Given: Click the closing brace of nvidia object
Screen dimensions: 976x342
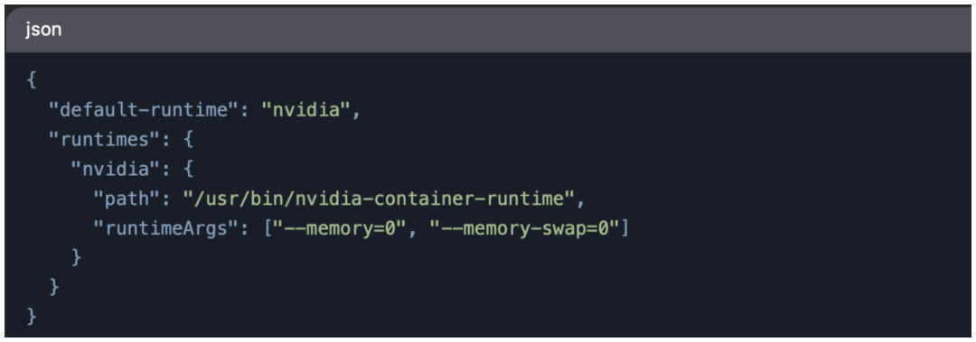Looking at the screenshot, I should tap(77, 257).
